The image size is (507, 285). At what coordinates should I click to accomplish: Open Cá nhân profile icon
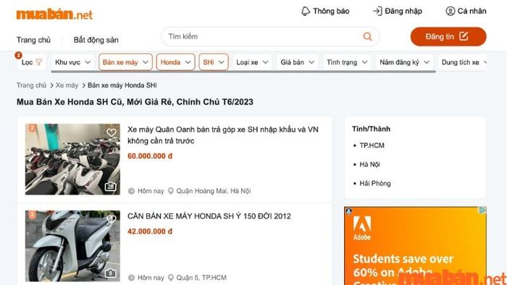[450, 11]
